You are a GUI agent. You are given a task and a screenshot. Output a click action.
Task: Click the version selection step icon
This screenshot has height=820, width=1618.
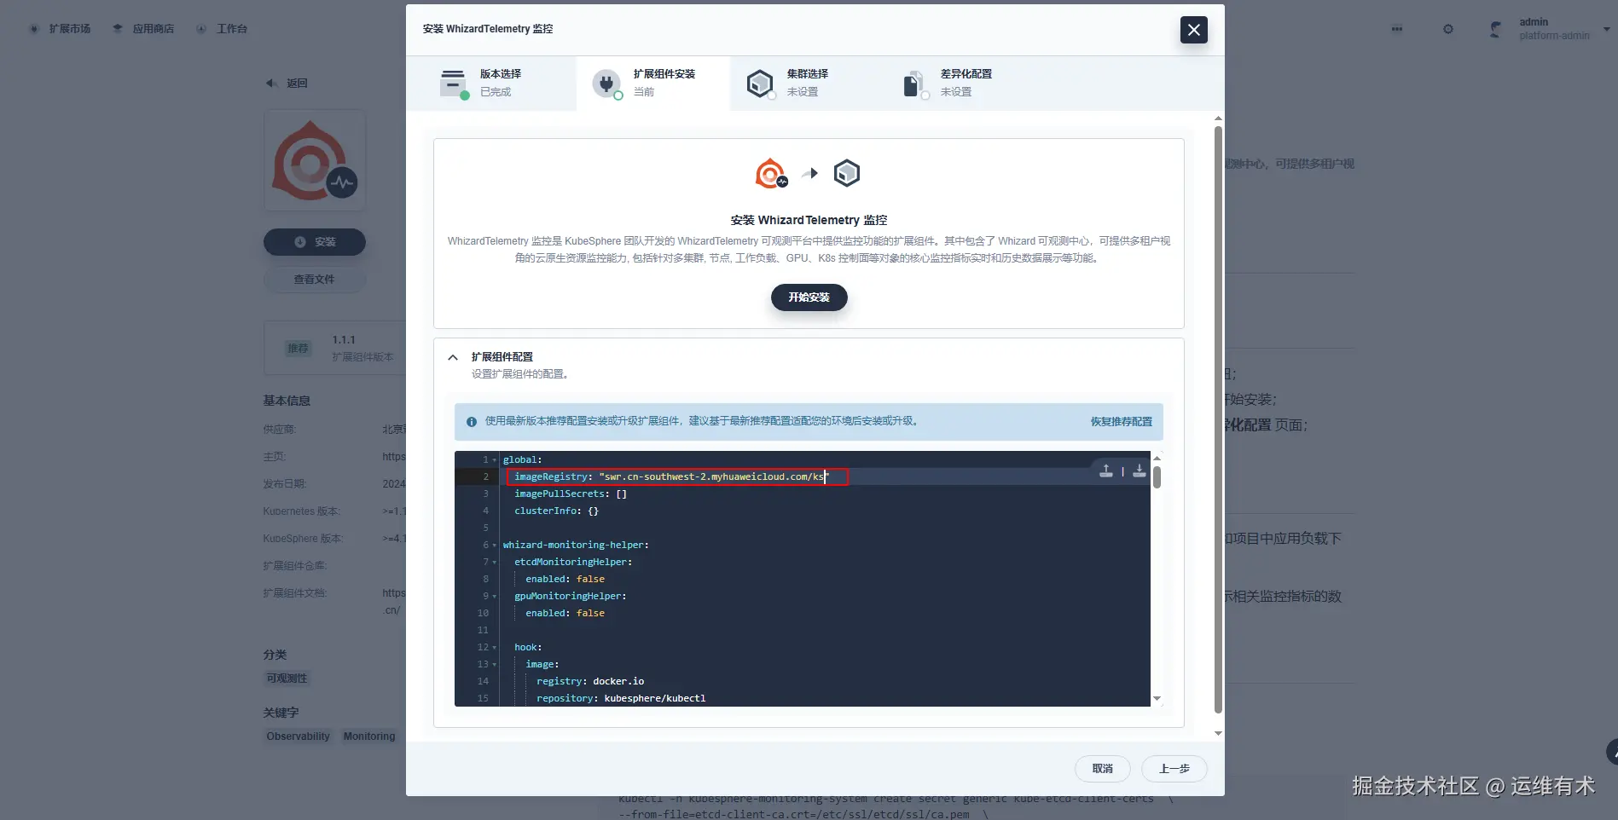453,84
